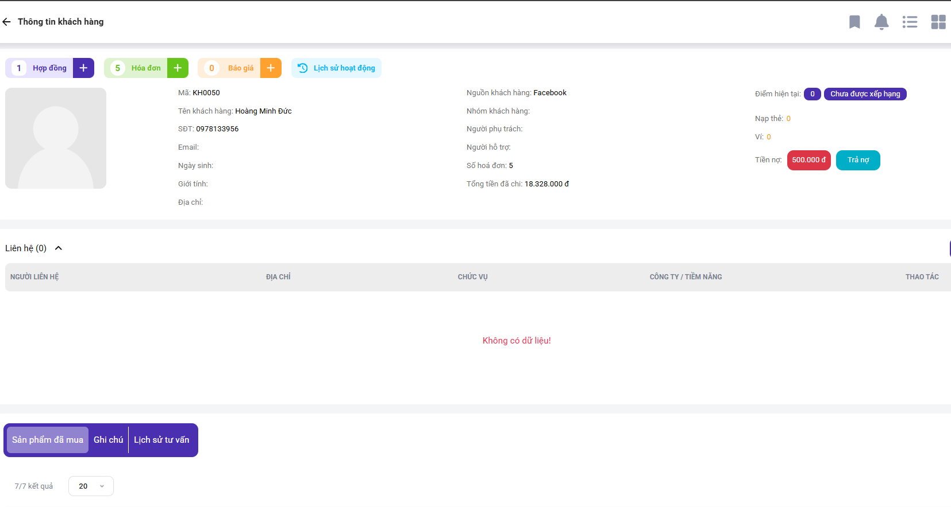Add new quote with orange plus
The width and height of the screenshot is (951, 507).
(x=271, y=68)
